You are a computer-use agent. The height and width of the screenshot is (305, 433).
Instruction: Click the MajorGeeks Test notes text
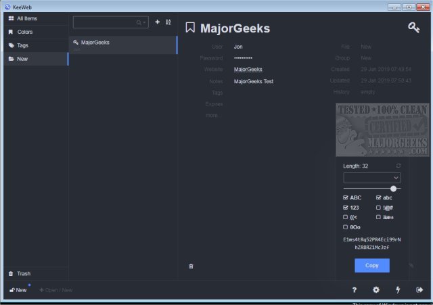(x=254, y=81)
